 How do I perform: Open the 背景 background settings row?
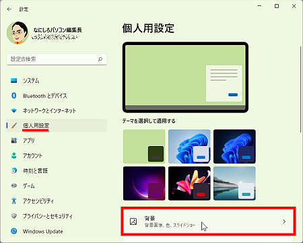point(208,221)
